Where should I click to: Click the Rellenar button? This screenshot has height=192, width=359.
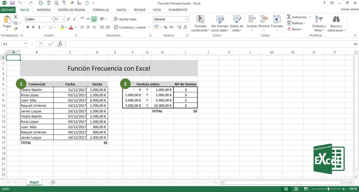[296, 23]
